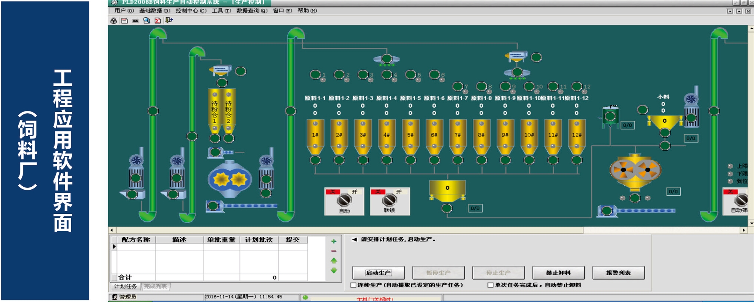Move task down with green down arrow
Screen dimensions: 754x303
point(334,270)
